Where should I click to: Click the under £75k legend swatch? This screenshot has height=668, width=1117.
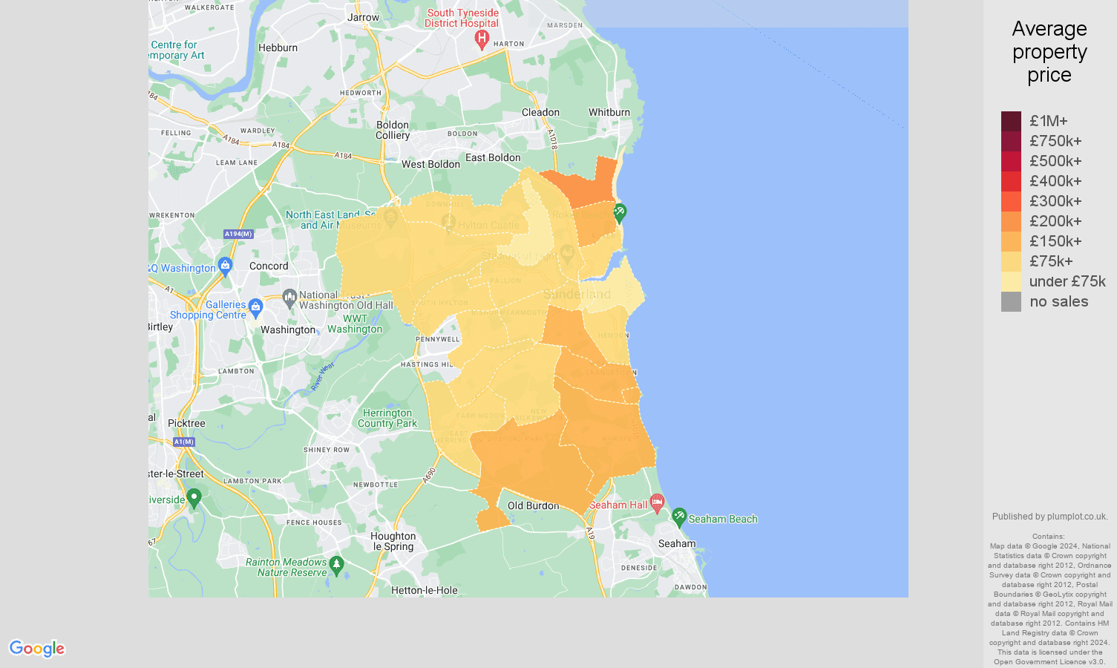(1011, 281)
